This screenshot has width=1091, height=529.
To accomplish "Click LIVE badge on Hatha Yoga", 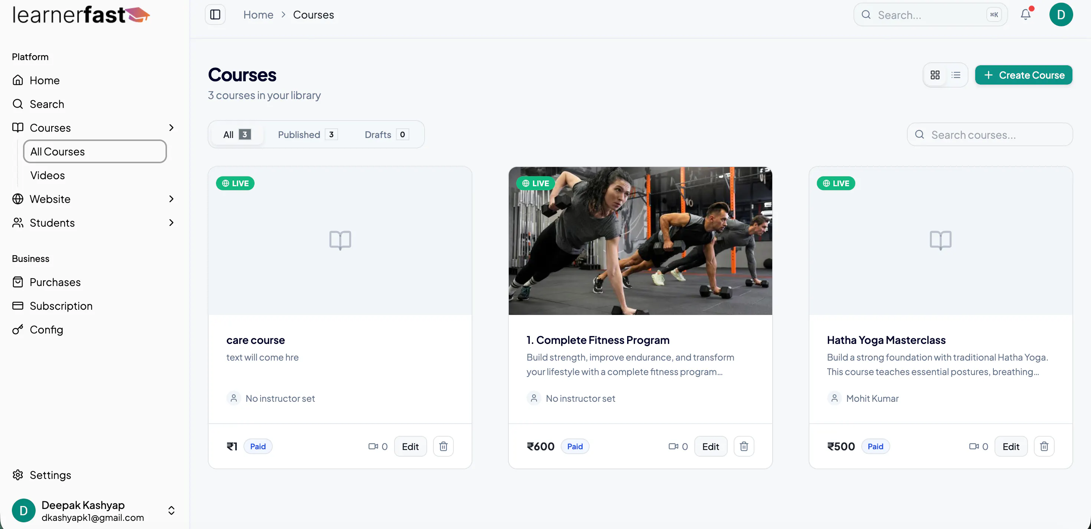I will [x=836, y=183].
